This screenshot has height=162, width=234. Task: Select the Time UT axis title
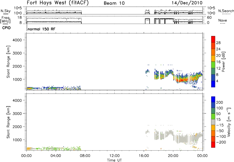(x=114, y=160)
